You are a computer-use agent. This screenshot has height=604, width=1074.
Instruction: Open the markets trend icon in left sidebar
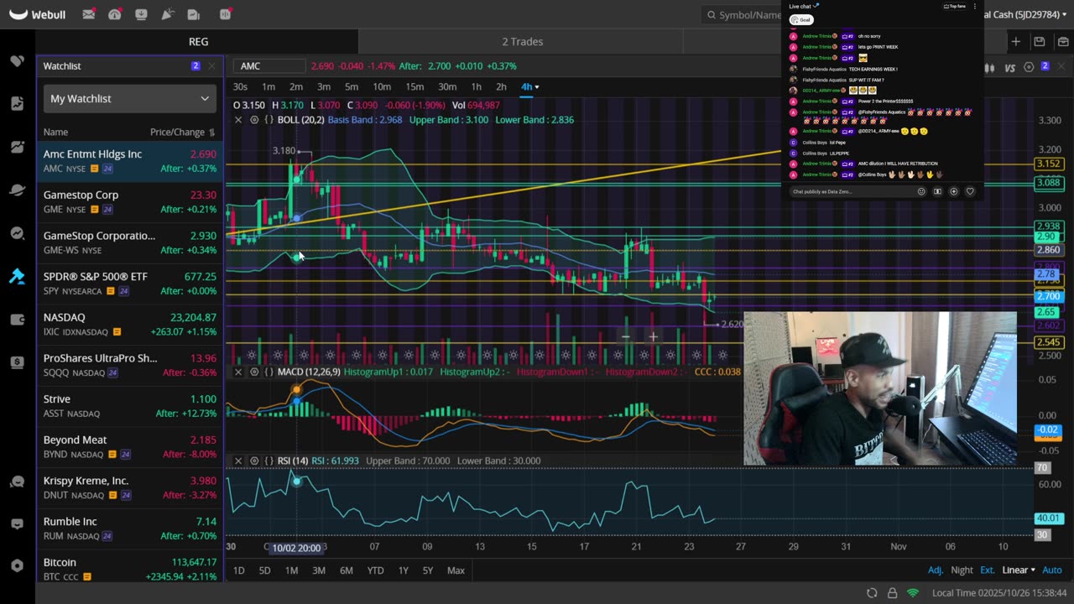click(17, 147)
